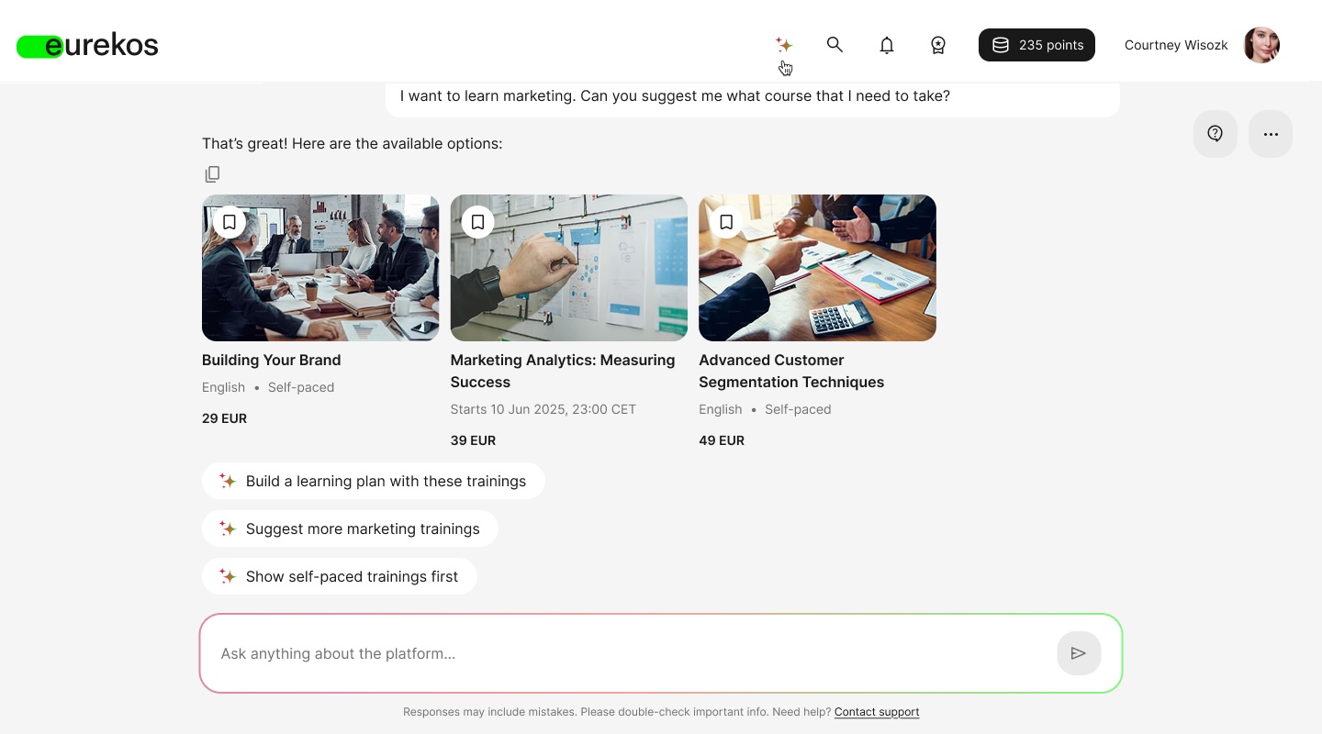Open the help question mark icon

(1215, 133)
